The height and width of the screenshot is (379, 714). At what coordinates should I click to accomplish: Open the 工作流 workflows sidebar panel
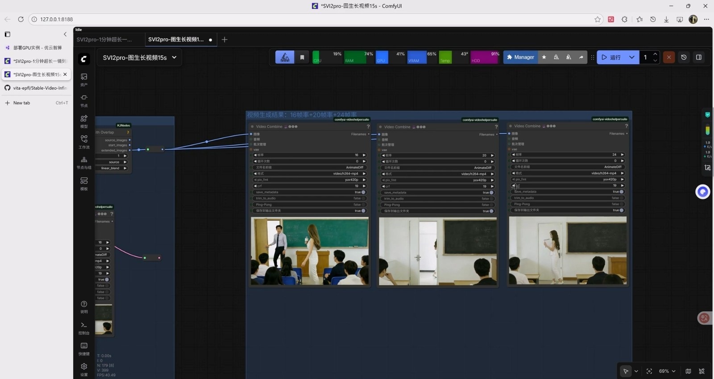click(x=84, y=142)
